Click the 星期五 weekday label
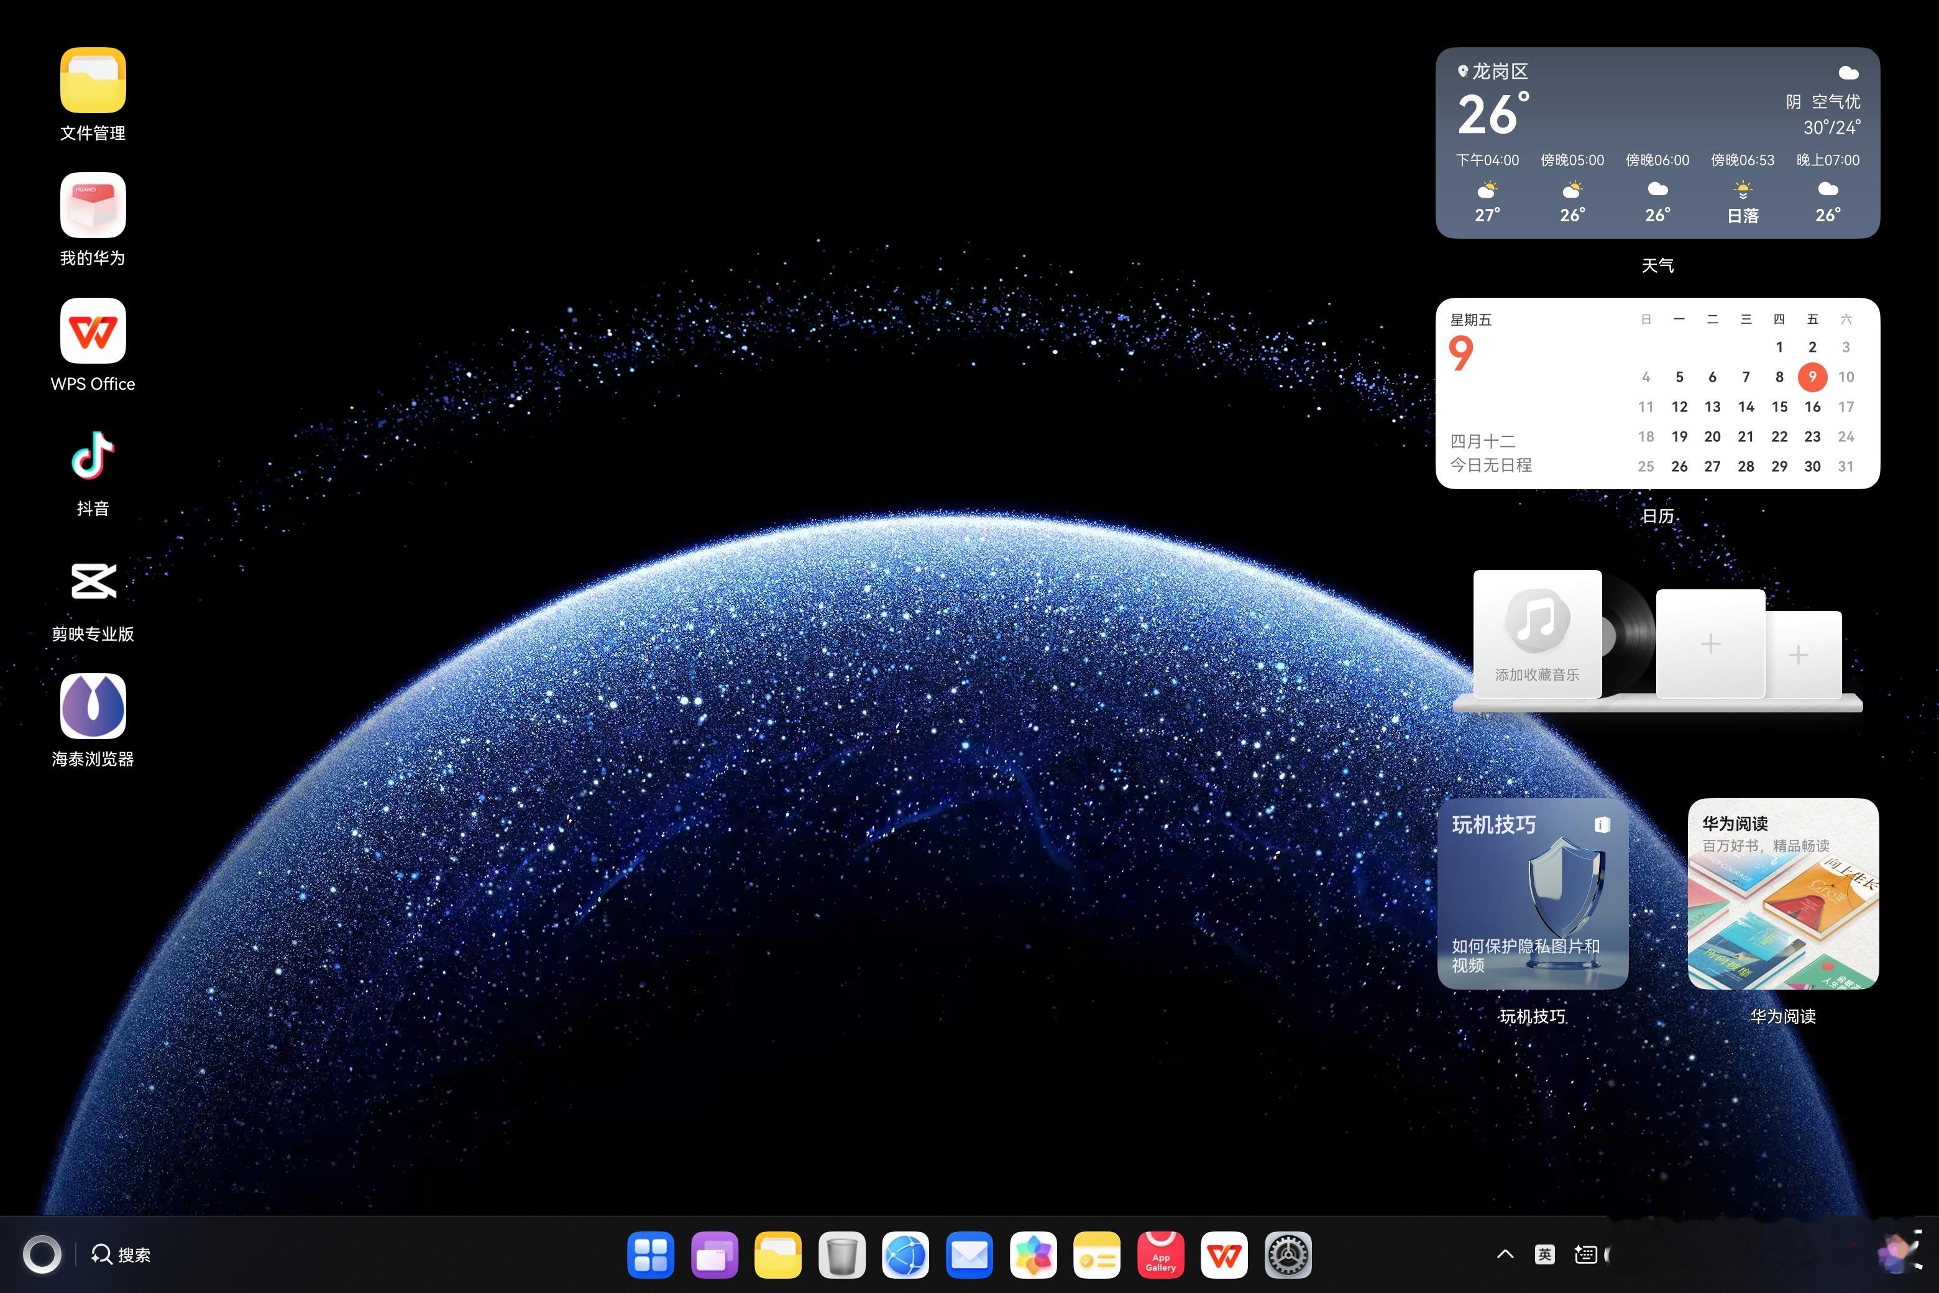The height and width of the screenshot is (1293, 1939). (x=1471, y=320)
